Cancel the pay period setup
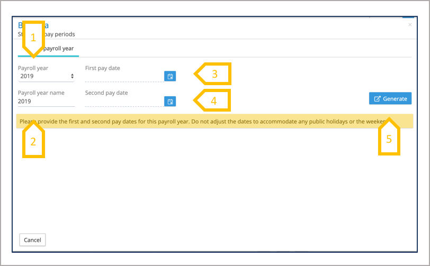The height and width of the screenshot is (266, 430). [32, 240]
